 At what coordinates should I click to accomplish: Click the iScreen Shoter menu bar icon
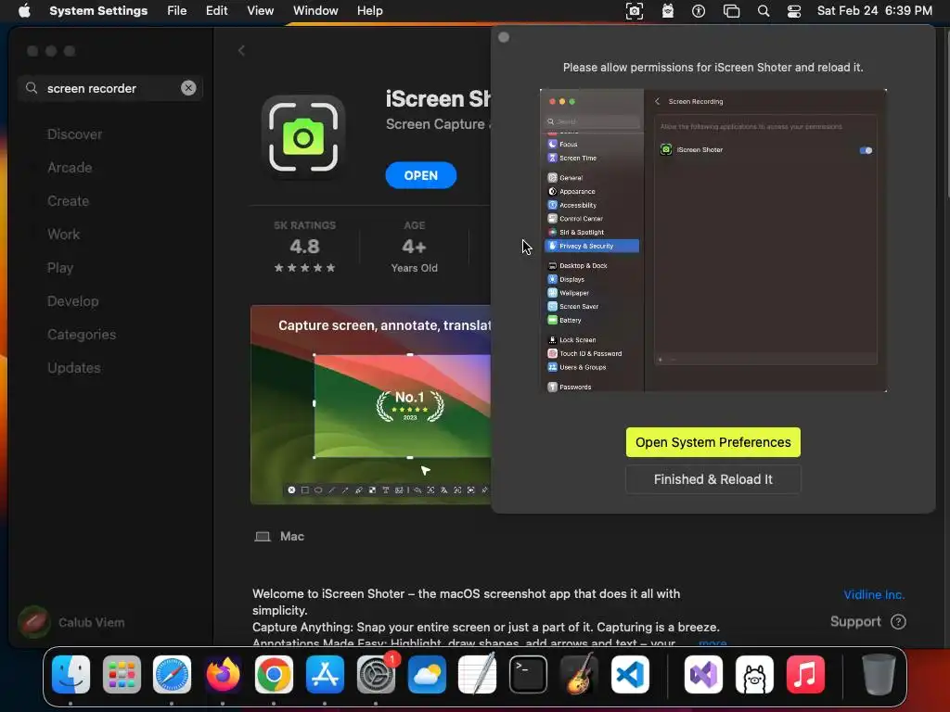(635, 11)
